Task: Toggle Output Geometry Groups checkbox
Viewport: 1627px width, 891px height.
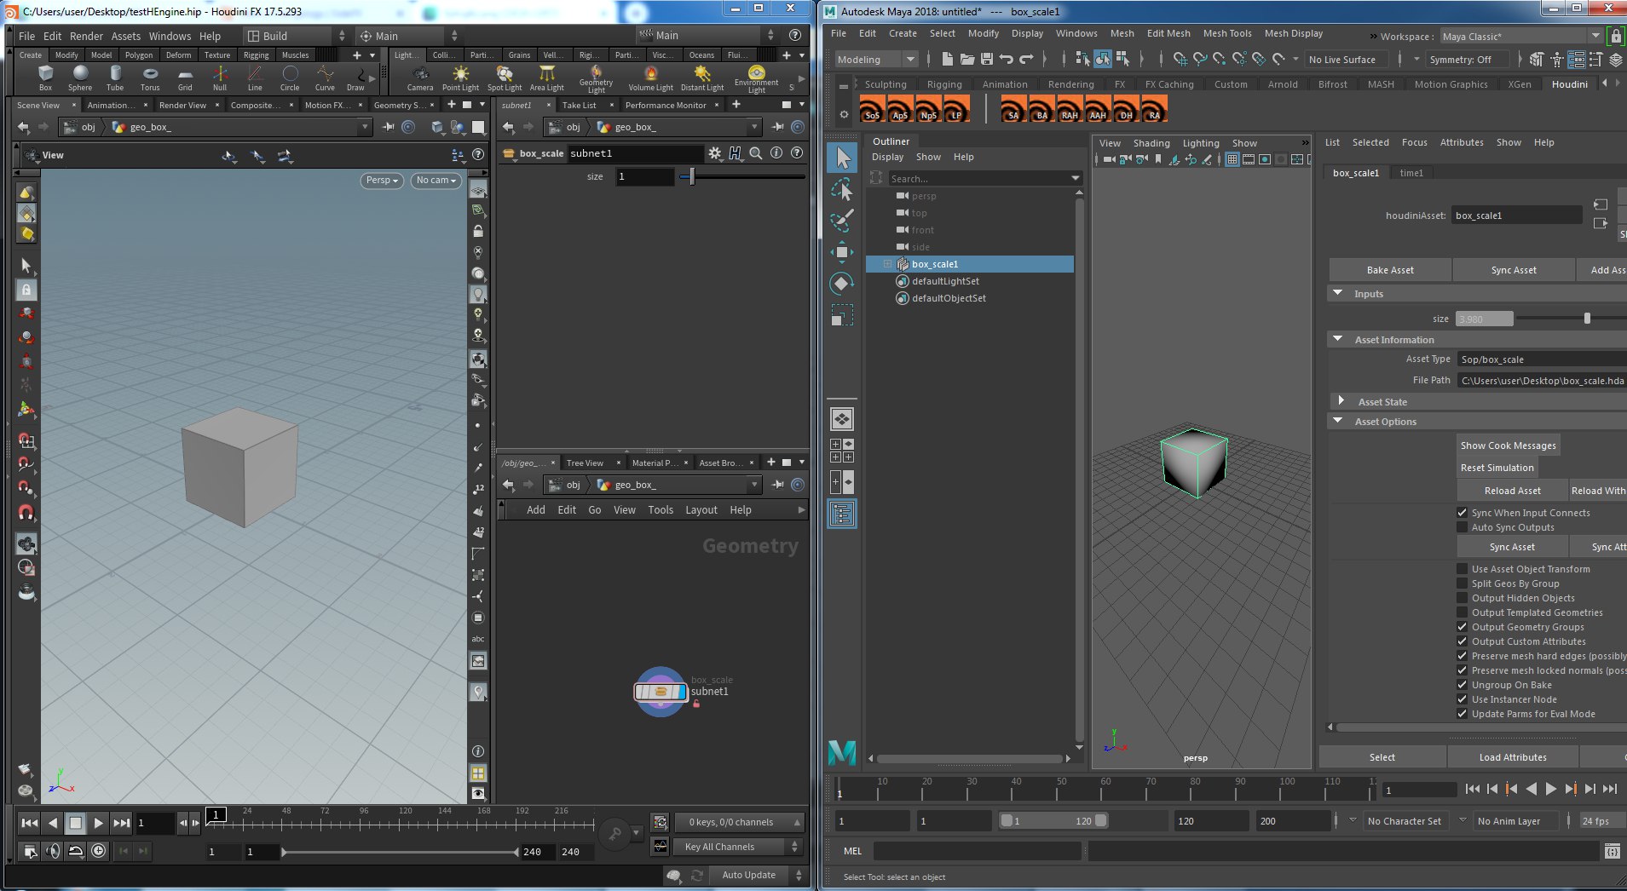Action: (x=1463, y=627)
